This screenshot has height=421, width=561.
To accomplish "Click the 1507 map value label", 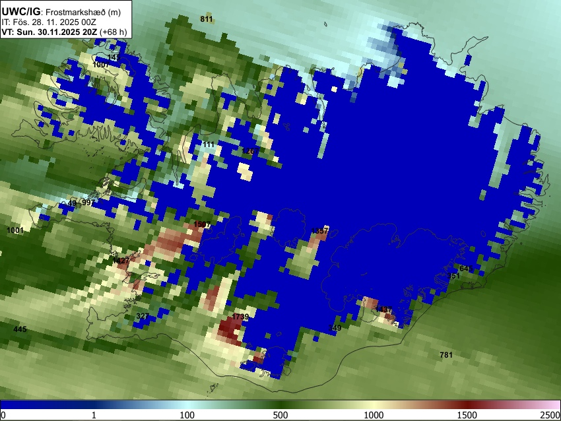I will (202, 224).
